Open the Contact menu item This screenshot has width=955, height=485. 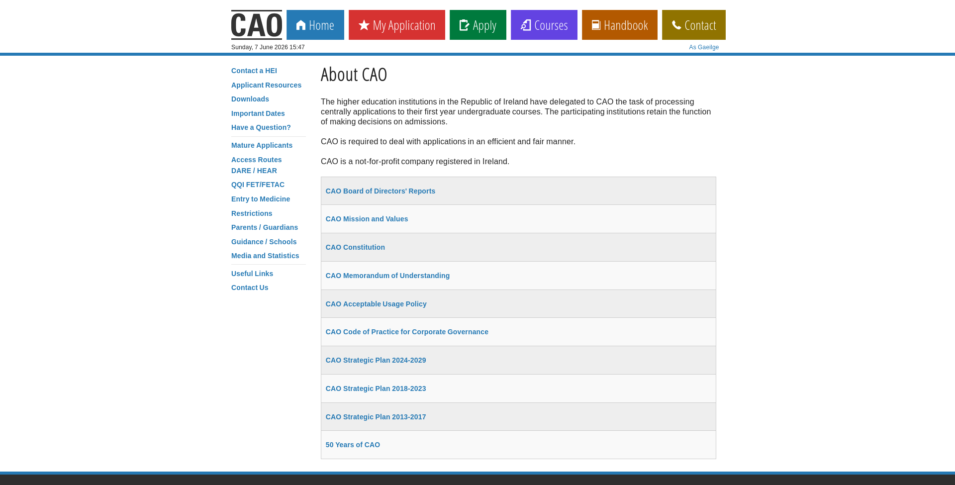694,25
